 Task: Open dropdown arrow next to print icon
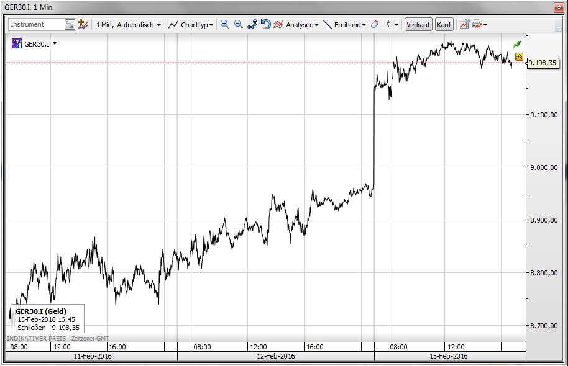pyautogui.click(x=485, y=25)
